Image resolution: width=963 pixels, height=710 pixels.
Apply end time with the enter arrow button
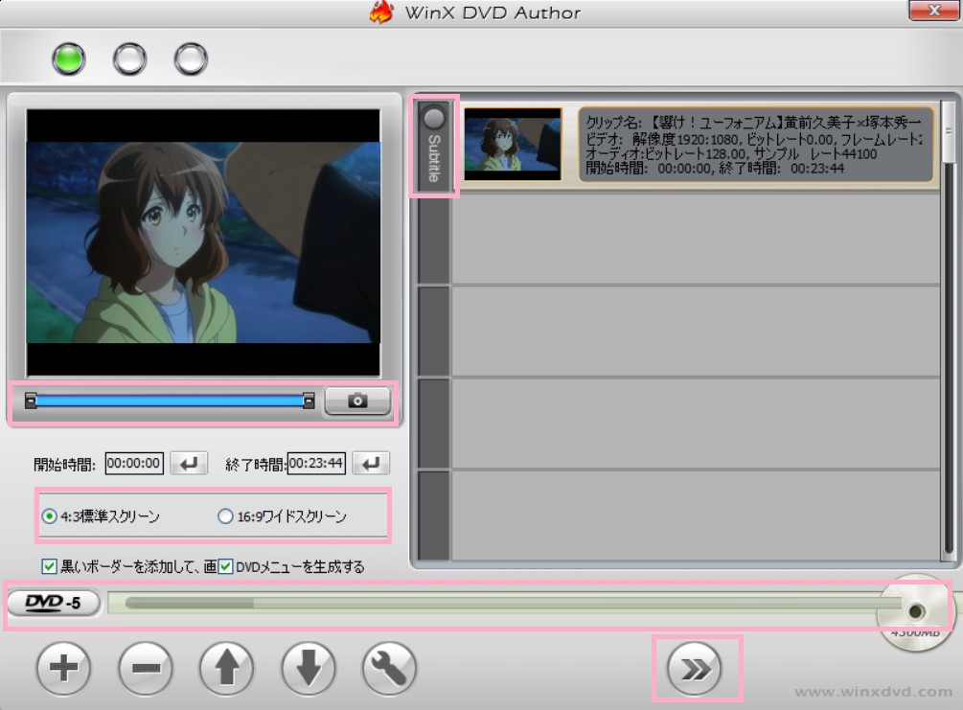point(371,463)
